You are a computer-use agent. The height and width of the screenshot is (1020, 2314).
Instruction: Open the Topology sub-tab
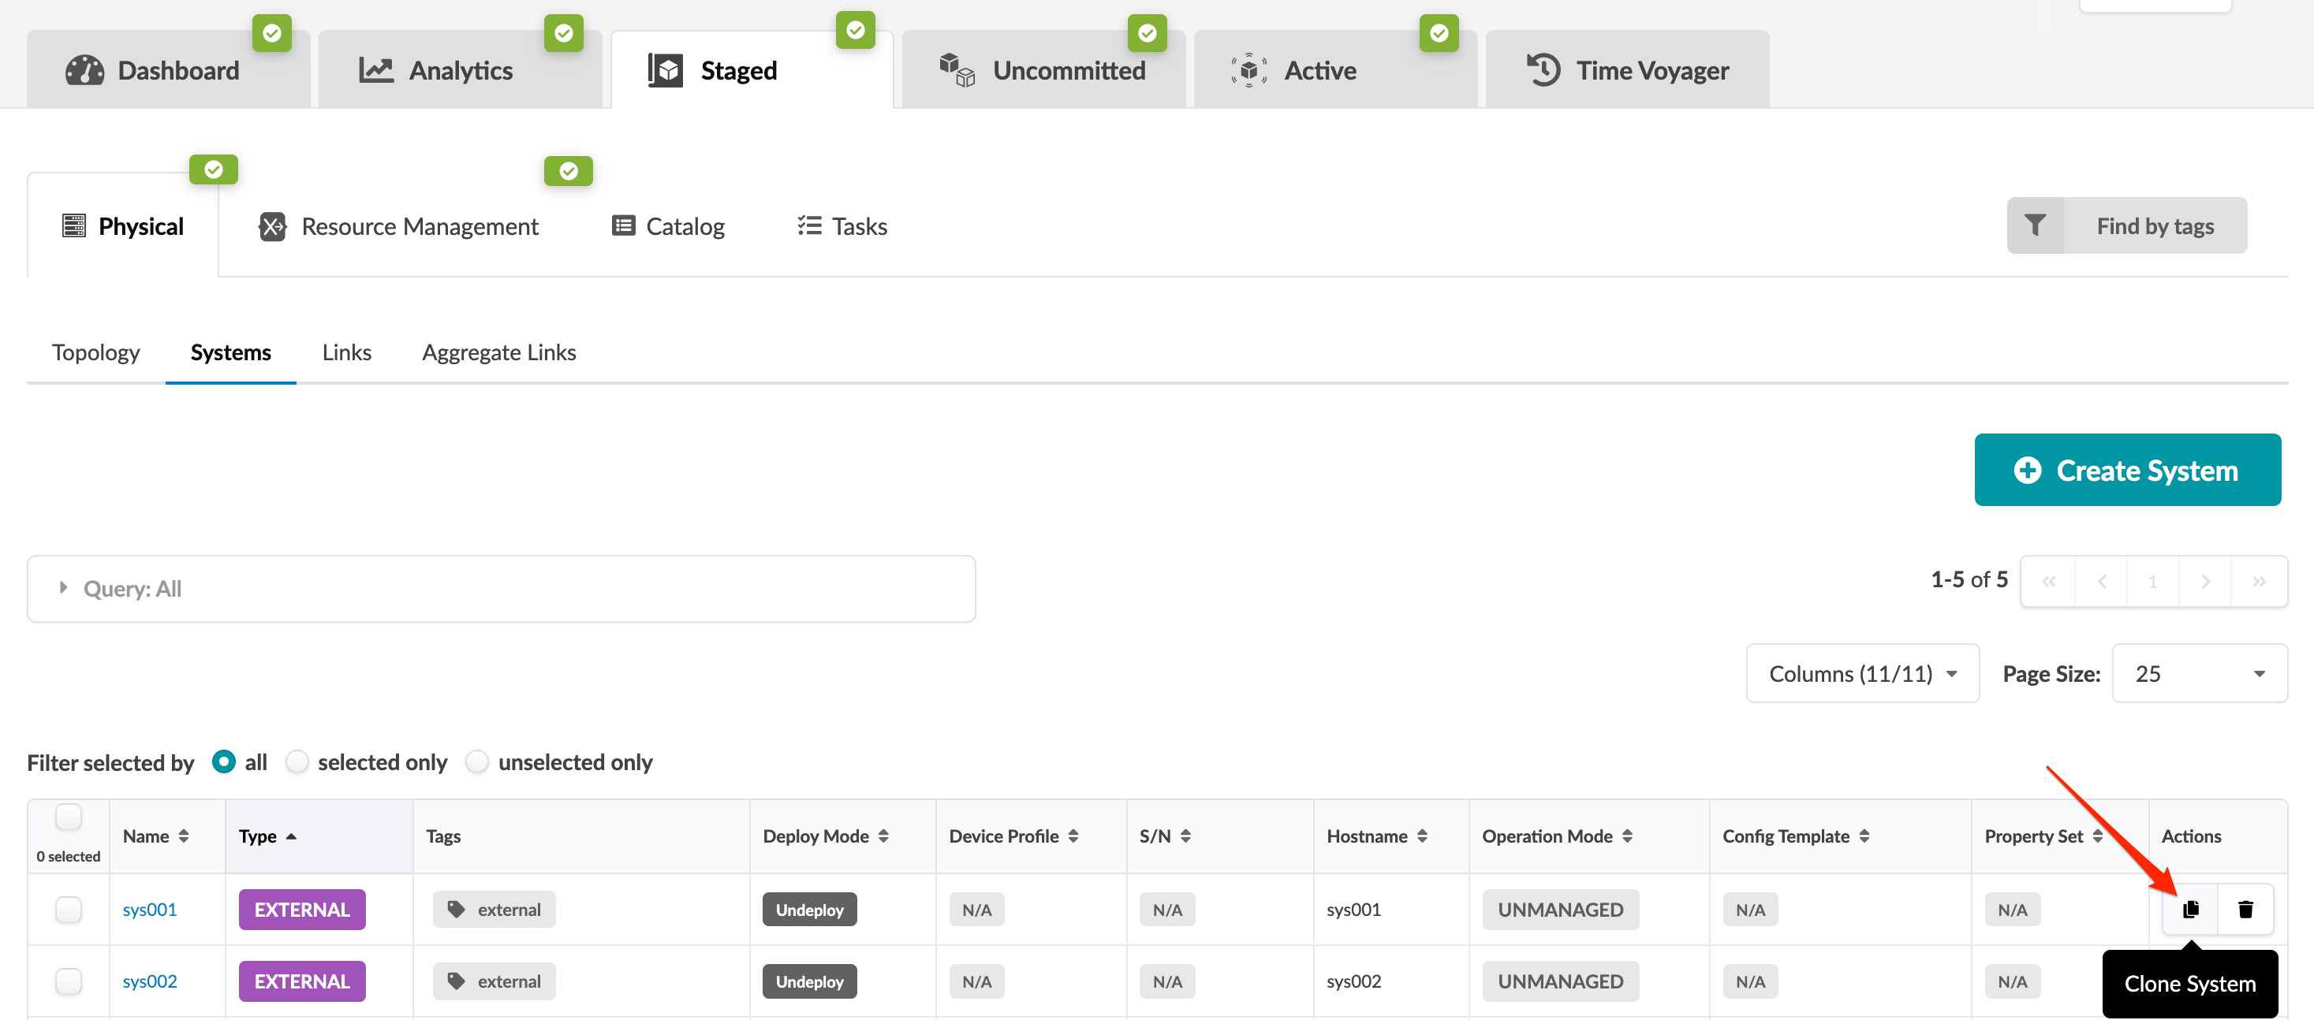point(95,352)
